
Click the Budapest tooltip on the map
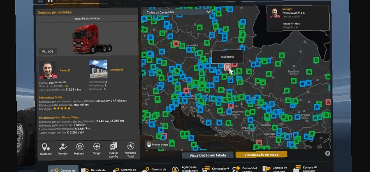[x=228, y=57]
